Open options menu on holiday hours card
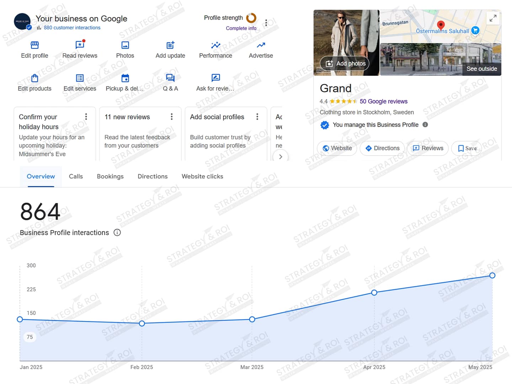512x384 pixels. [x=86, y=117]
